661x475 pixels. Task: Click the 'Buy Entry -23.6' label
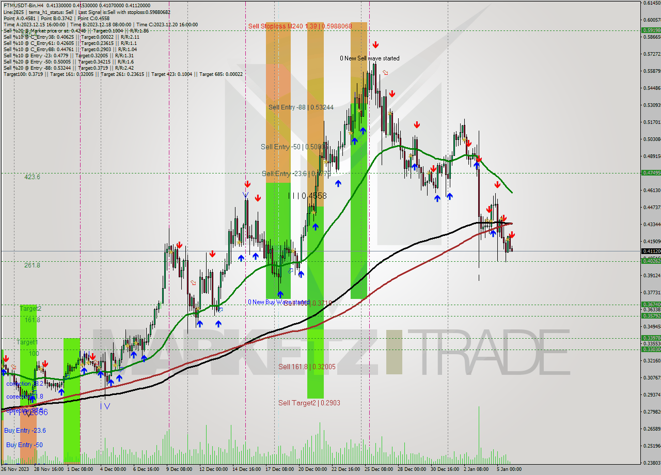25,430
